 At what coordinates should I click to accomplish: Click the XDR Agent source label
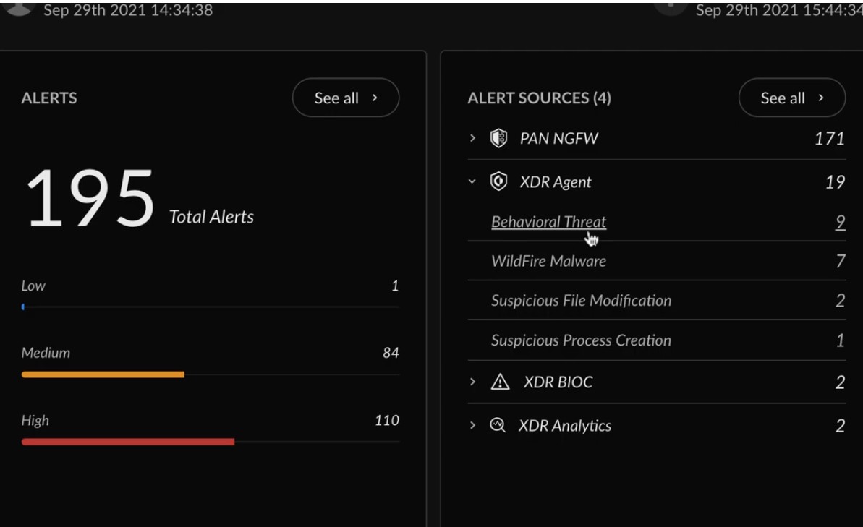556,182
